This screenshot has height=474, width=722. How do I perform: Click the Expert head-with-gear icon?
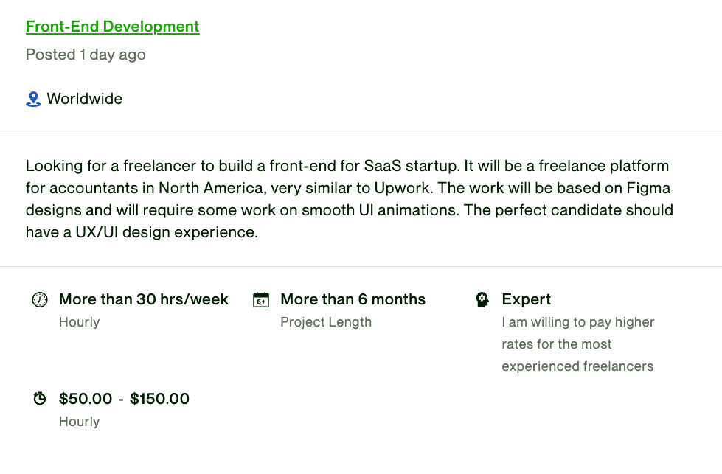click(482, 299)
